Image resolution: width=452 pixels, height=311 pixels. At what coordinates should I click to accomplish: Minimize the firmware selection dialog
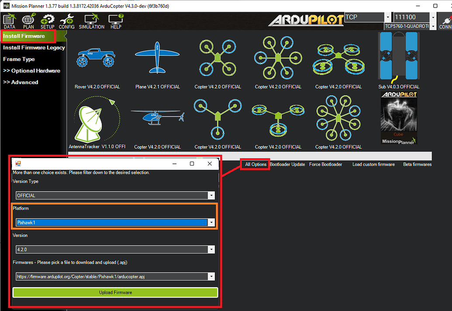click(x=174, y=163)
